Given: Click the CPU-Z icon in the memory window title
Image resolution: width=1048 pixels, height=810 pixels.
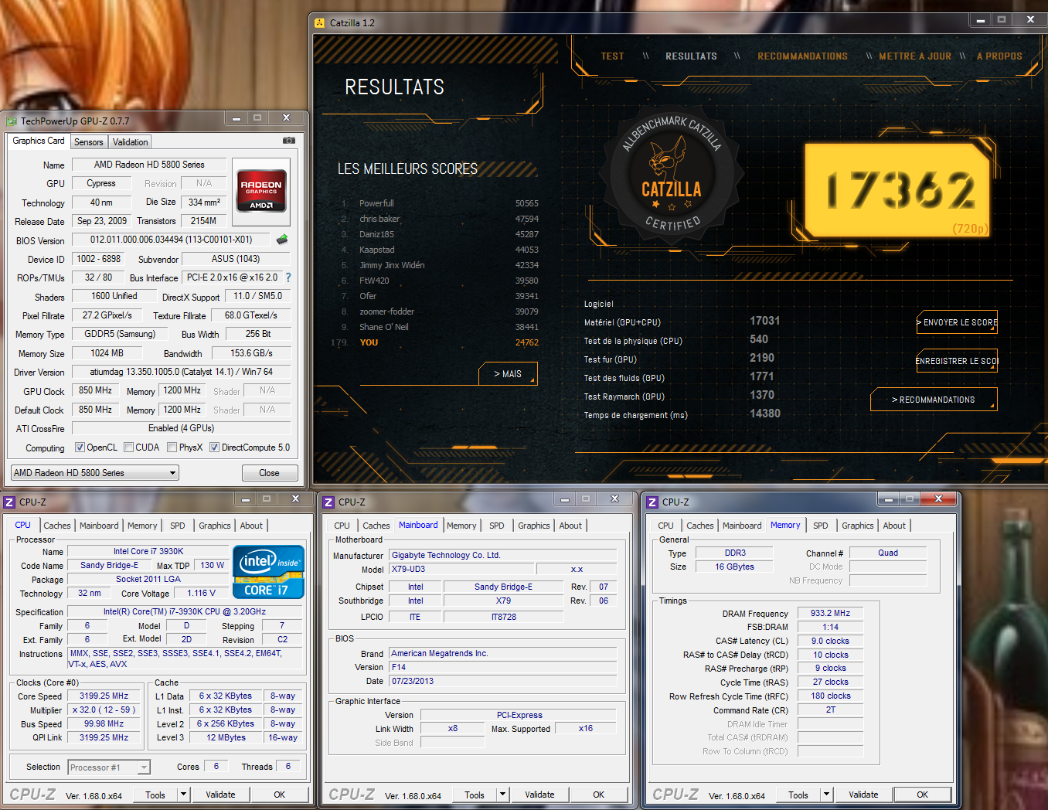Looking at the screenshot, I should [652, 502].
